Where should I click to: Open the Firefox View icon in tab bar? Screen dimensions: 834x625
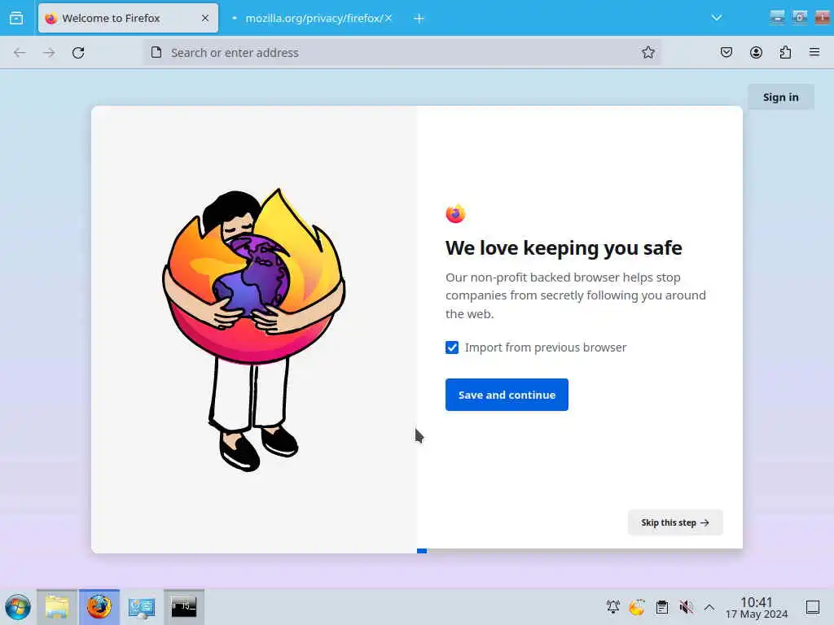click(16, 18)
